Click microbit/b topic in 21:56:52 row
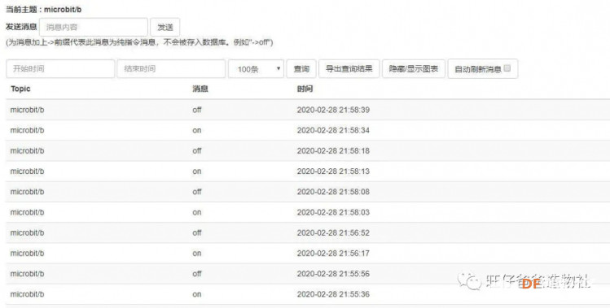 pyautogui.click(x=27, y=232)
